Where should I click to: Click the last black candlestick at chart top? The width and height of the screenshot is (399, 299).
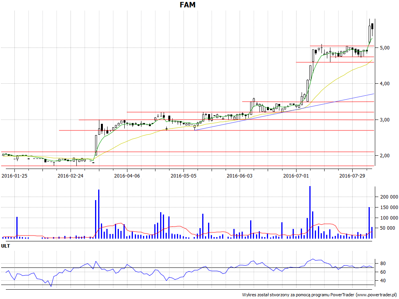pyautogui.click(x=372, y=26)
